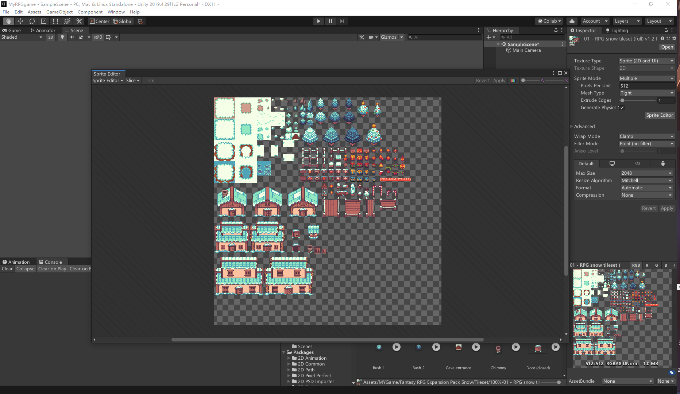Click the Collapse button in Console
The image size is (680, 394).
point(25,269)
